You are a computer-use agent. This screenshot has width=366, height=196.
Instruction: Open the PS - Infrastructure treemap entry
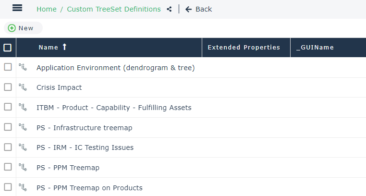coord(84,128)
